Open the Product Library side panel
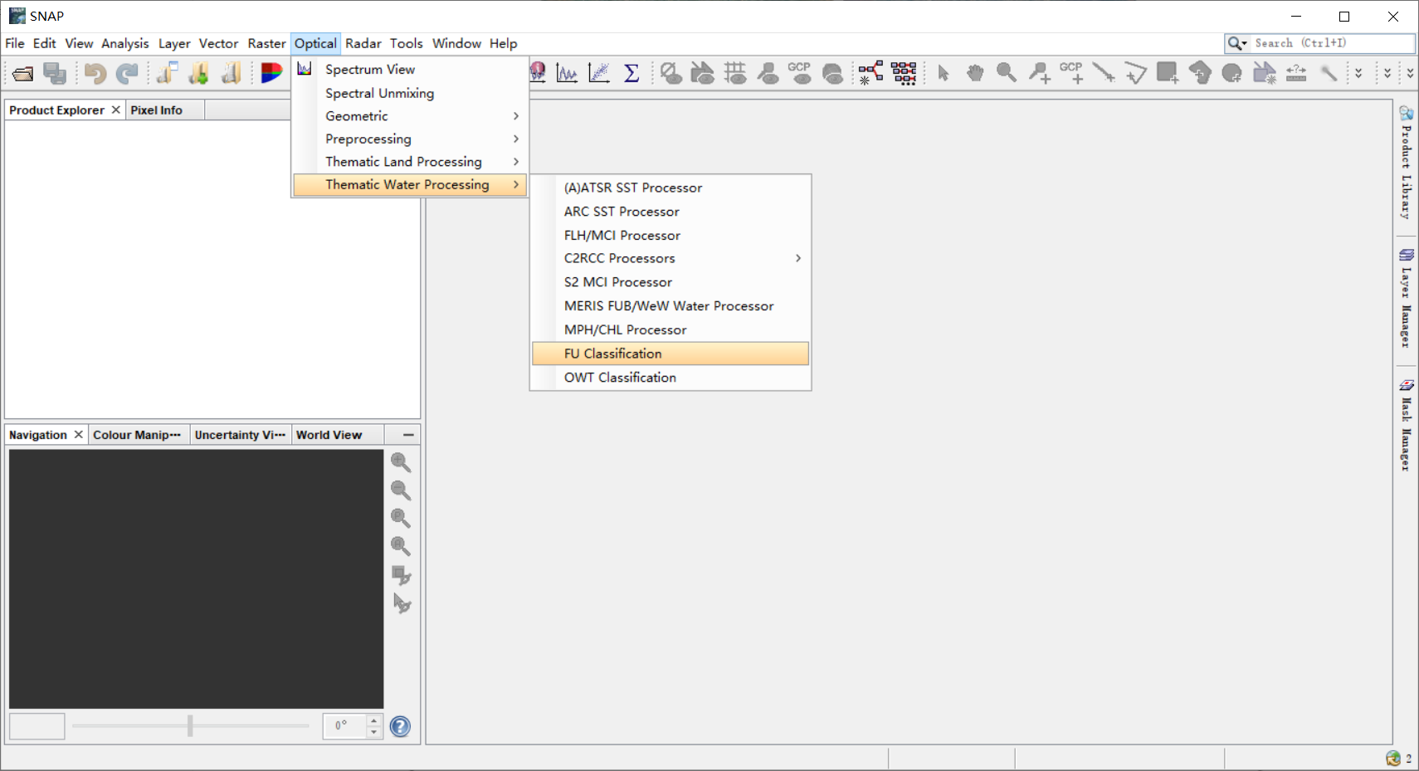The height and width of the screenshot is (771, 1419). coord(1406,163)
